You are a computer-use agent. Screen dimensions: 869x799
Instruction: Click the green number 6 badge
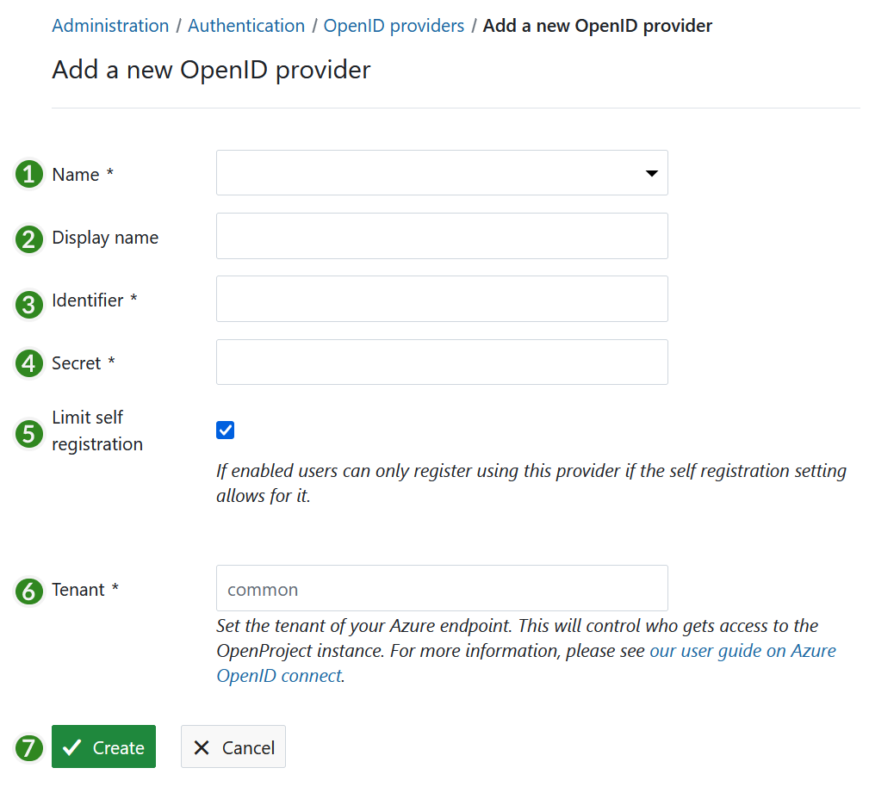29,591
